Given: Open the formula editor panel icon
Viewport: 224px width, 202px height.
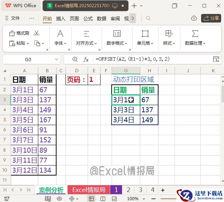Looking at the screenshot, I should [x=216, y=59].
